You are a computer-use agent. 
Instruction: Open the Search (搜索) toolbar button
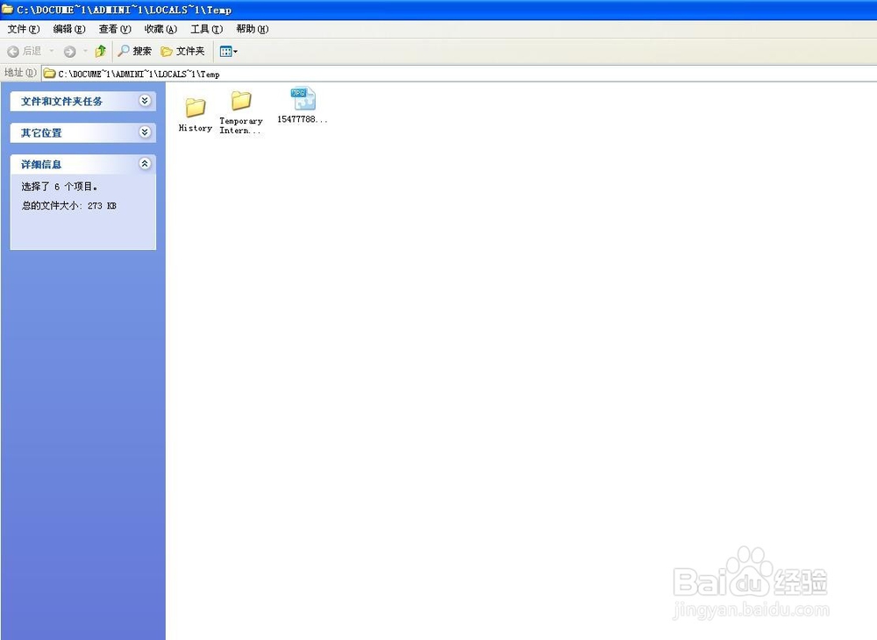click(x=134, y=52)
